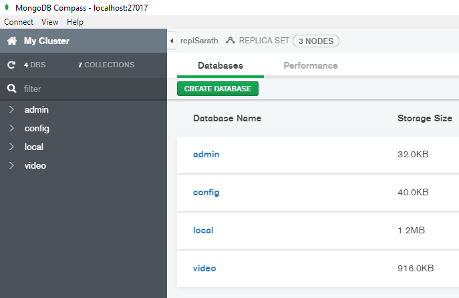Click the home icon beside My Cluster
Screen dimensions: 459x298
click(x=12, y=41)
